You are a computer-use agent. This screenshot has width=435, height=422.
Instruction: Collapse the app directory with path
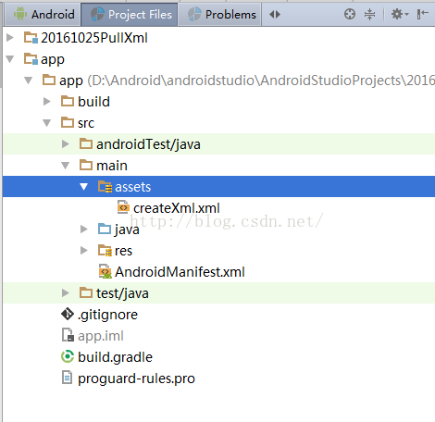pos(29,81)
